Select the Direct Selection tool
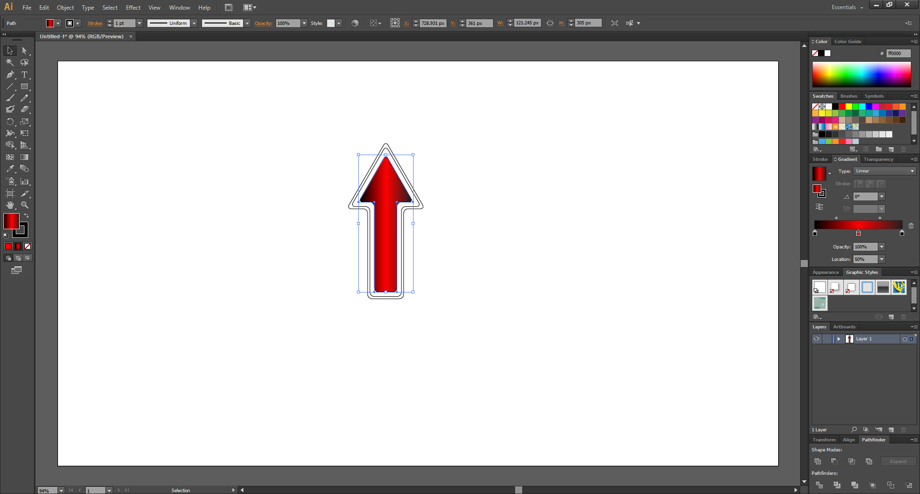 [24, 51]
